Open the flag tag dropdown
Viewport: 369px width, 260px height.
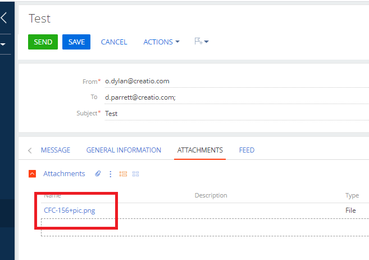202,42
